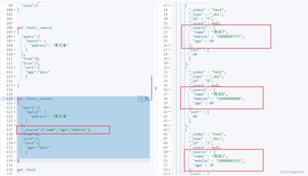Collapse the sort array at result line 27
The width and height of the screenshot is (308, 176).
pyautogui.click(x=170, y=50)
